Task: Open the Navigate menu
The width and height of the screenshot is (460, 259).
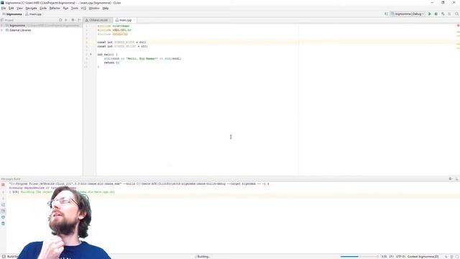Action: 31,8
